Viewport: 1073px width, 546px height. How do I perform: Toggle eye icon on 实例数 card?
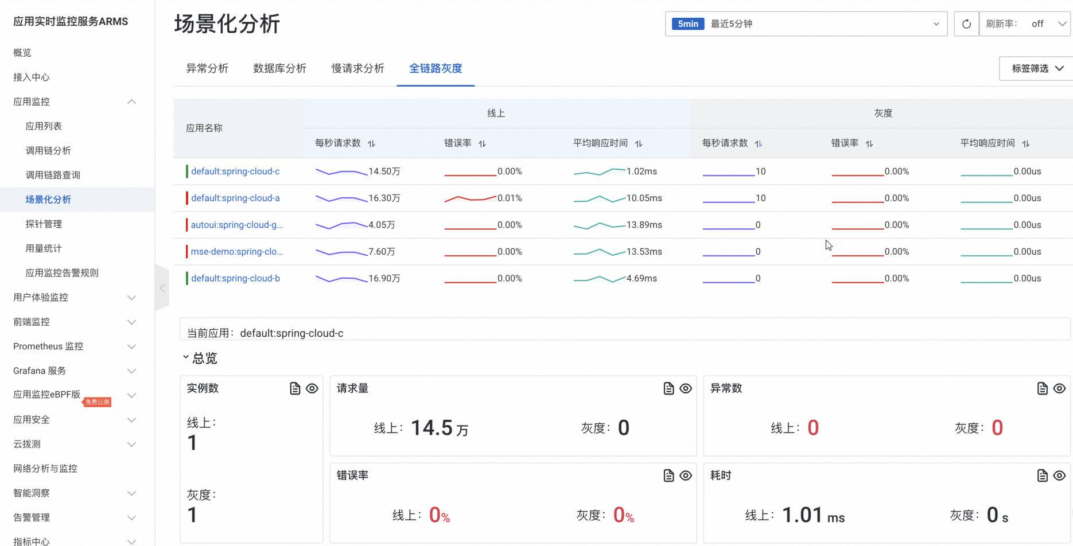(312, 388)
